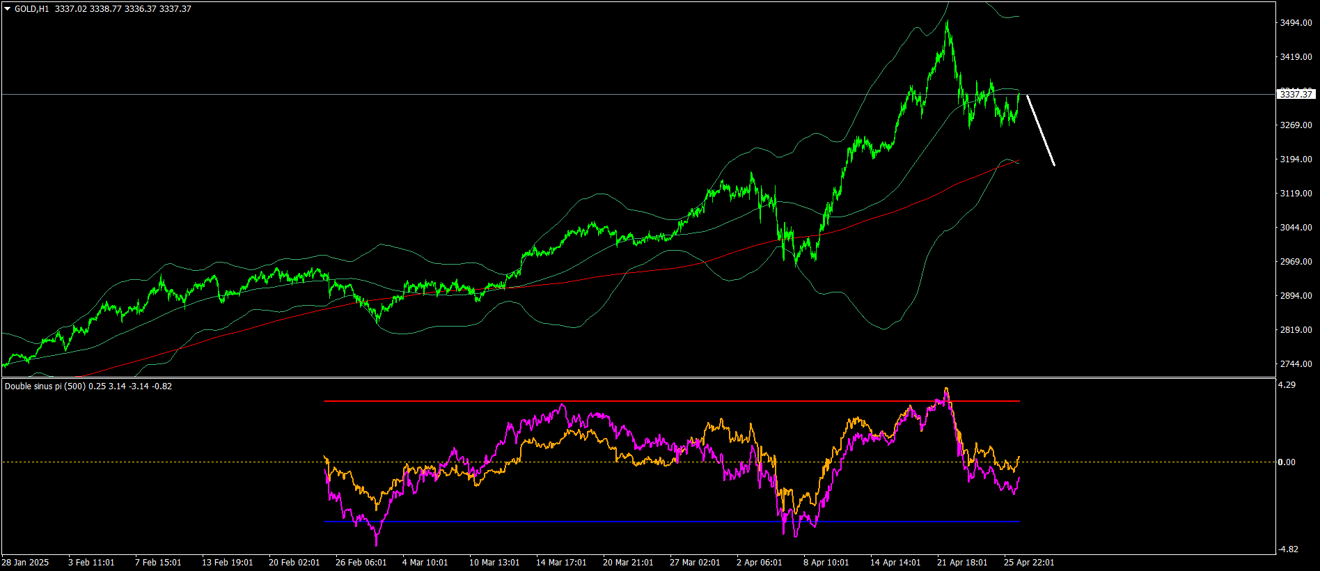The height and width of the screenshot is (571, 1320).
Task: Click the blue horizontal level in indicator
Action: coord(672,521)
